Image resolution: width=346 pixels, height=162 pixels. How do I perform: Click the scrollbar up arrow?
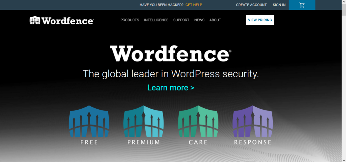344,2
